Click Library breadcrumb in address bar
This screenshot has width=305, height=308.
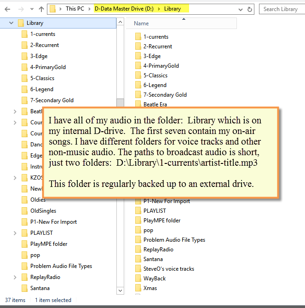pyautogui.click(x=173, y=9)
